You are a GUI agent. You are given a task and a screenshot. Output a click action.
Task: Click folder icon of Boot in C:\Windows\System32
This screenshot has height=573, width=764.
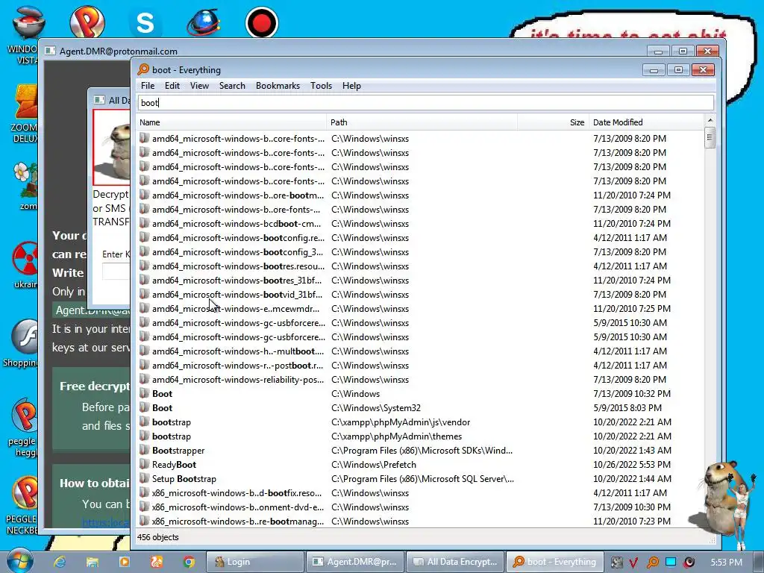144,408
